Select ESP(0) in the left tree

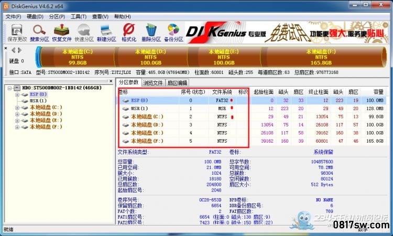tap(38, 94)
